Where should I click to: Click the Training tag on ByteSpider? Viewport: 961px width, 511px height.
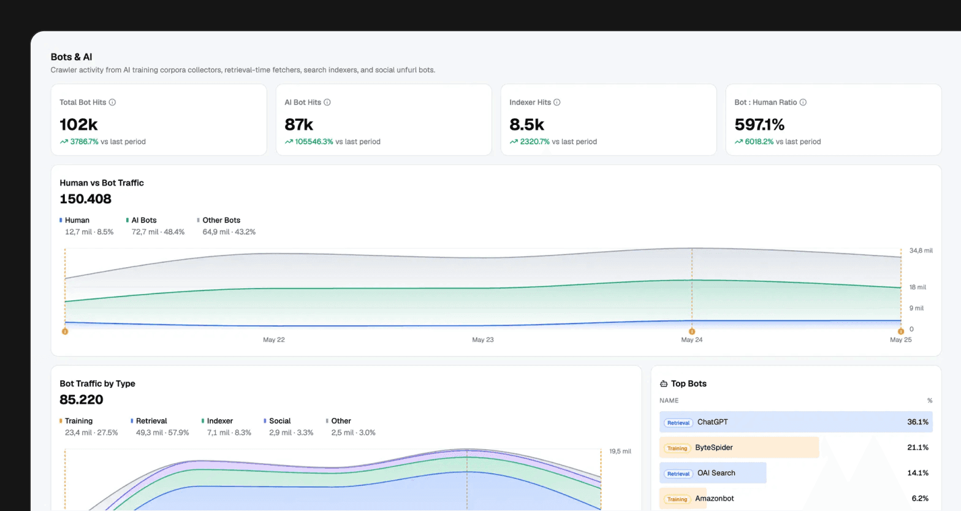(677, 448)
